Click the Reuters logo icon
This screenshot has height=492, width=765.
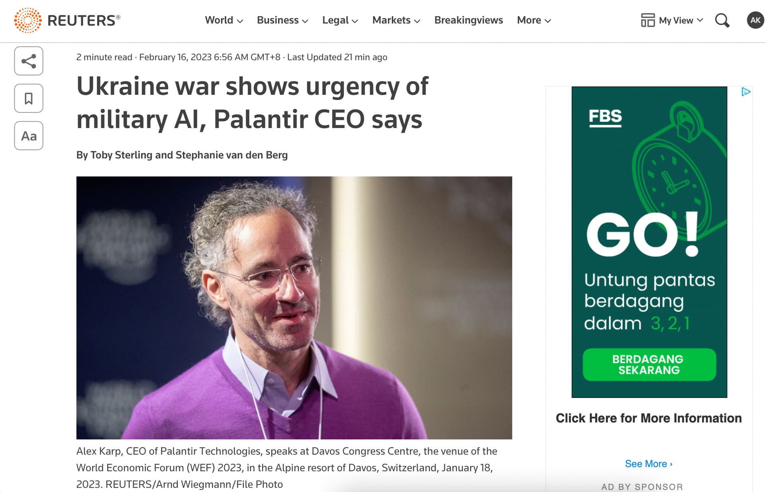click(27, 20)
